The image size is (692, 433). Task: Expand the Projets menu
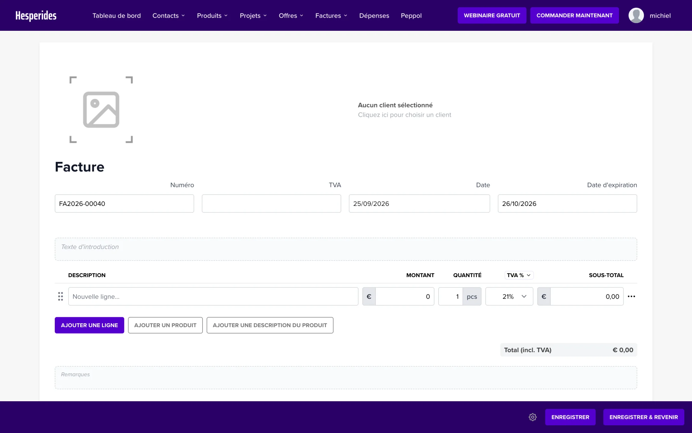[x=253, y=15]
